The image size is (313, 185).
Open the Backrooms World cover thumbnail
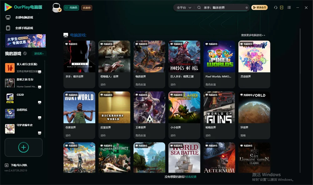(114, 107)
